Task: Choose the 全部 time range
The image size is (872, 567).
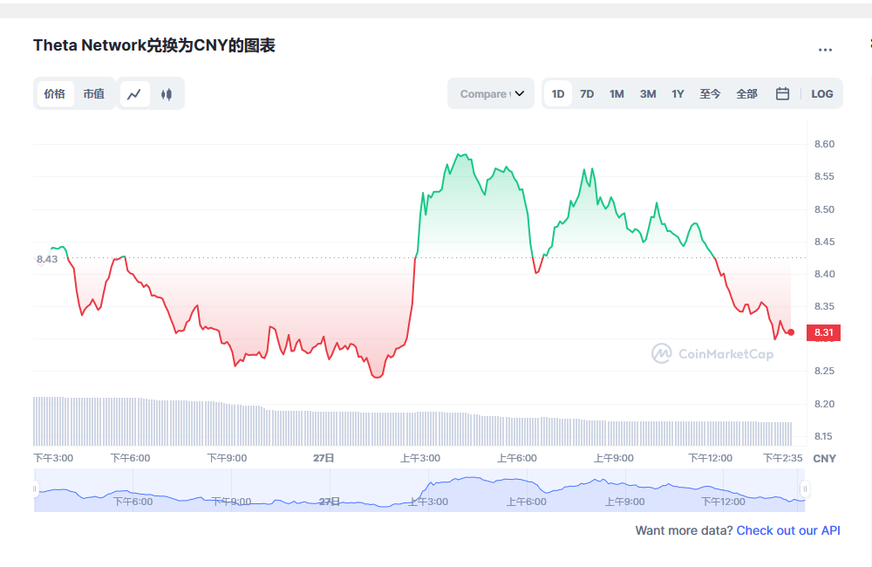Action: click(747, 94)
